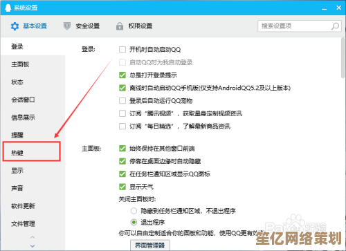Click the shield icon for security settings
The width and height of the screenshot is (346, 251).
point(67,26)
